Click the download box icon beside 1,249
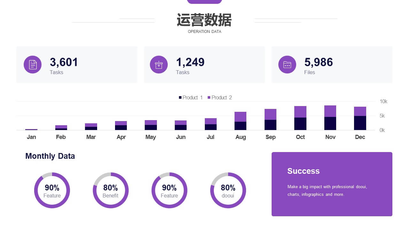 click(159, 65)
